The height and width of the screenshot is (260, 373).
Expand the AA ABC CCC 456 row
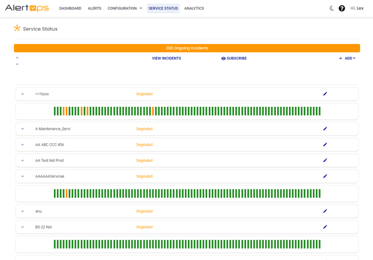[x=23, y=145]
